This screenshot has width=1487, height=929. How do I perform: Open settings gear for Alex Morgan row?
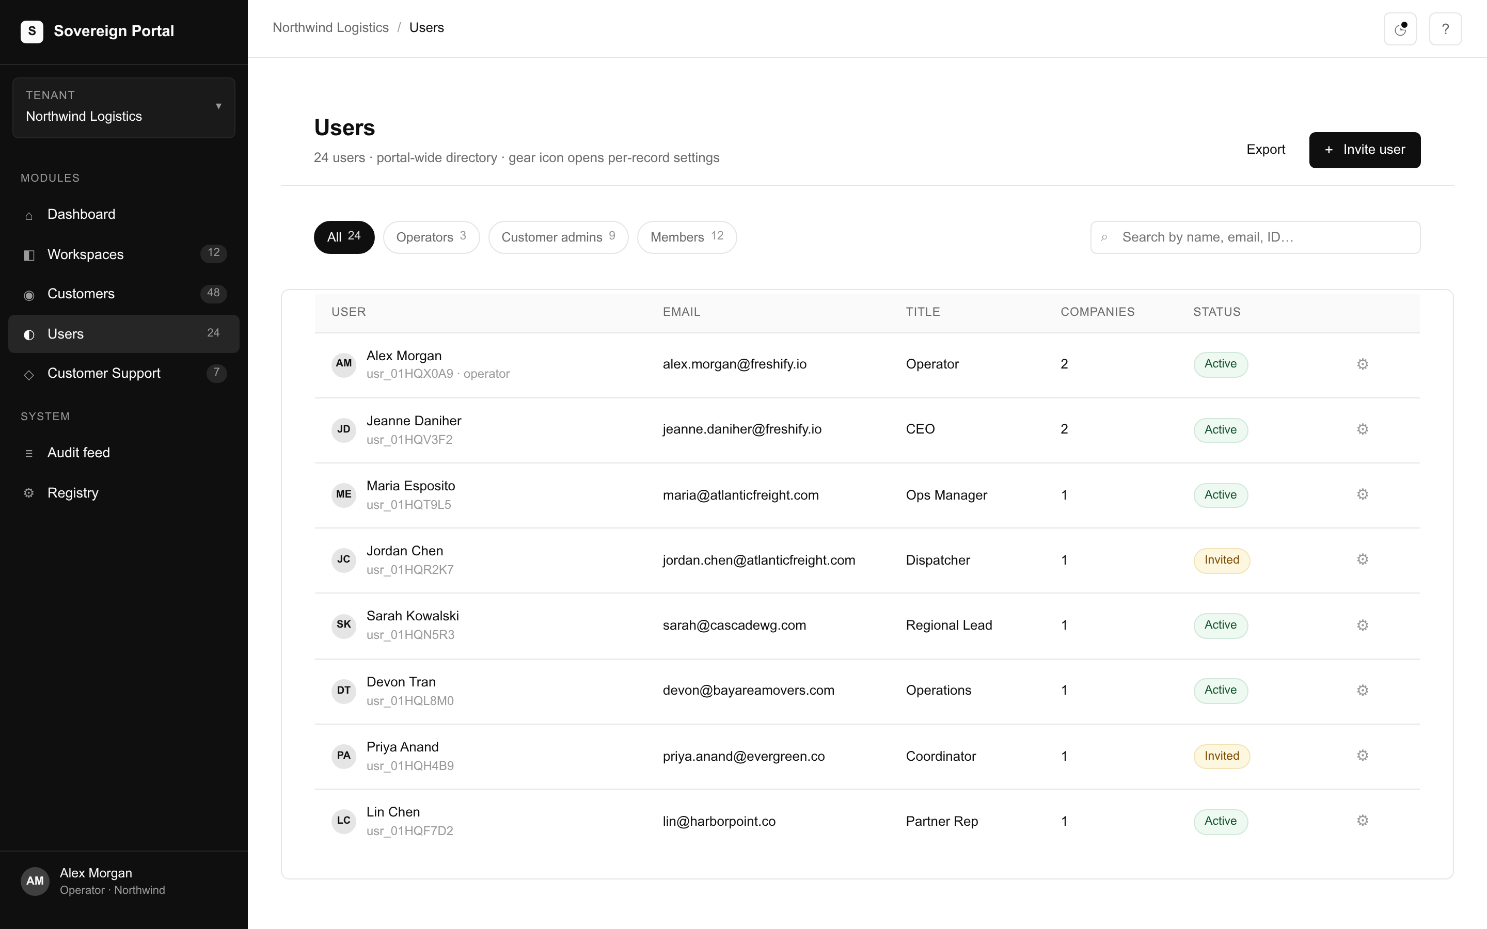tap(1362, 364)
